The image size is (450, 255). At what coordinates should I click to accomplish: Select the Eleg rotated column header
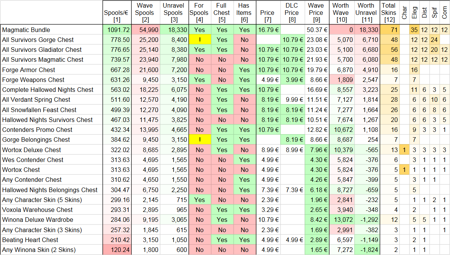(414, 13)
